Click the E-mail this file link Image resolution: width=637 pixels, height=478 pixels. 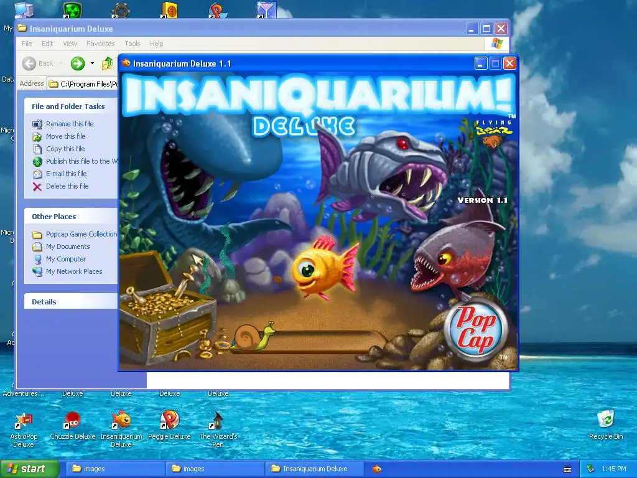pos(66,174)
